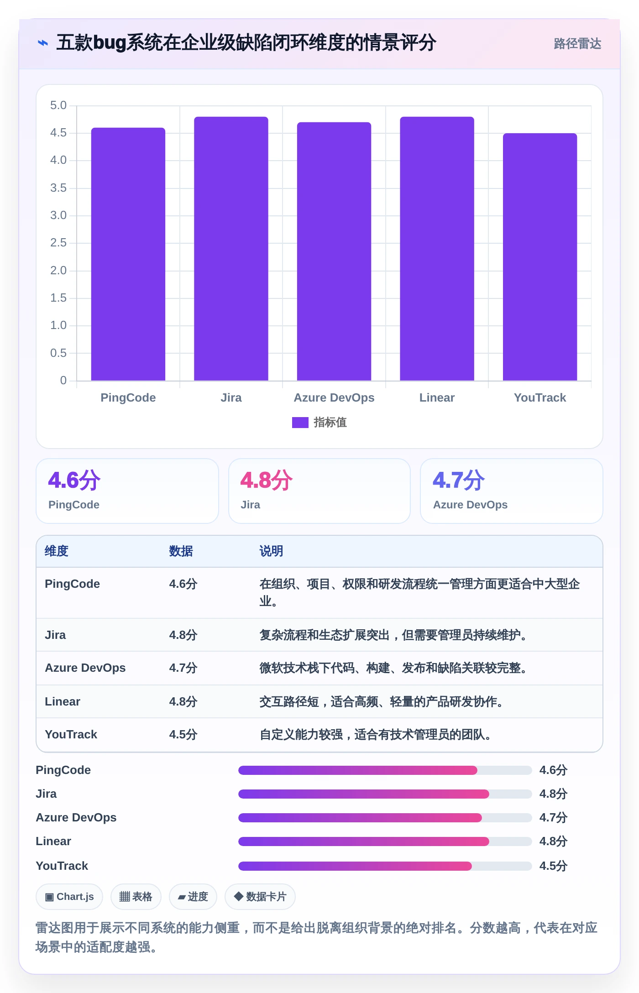Select the Azure DevOps cell in table
The height and width of the screenshot is (993, 639).
85,668
